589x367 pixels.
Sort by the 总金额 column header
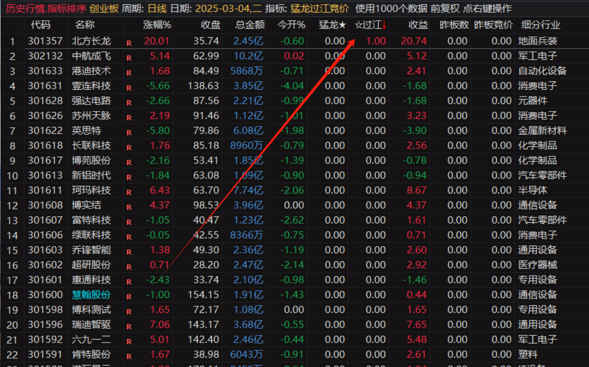pyautogui.click(x=250, y=25)
